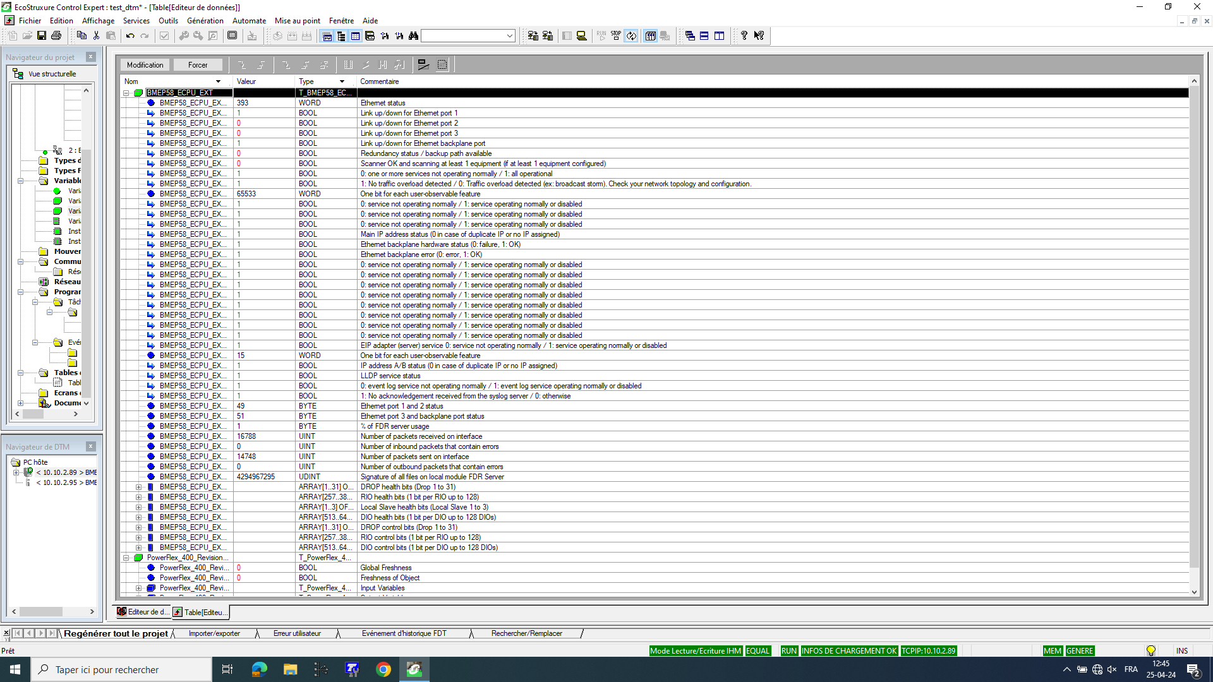
Task: Click the table's vertical scrollbar down arrow
Action: (x=1194, y=592)
